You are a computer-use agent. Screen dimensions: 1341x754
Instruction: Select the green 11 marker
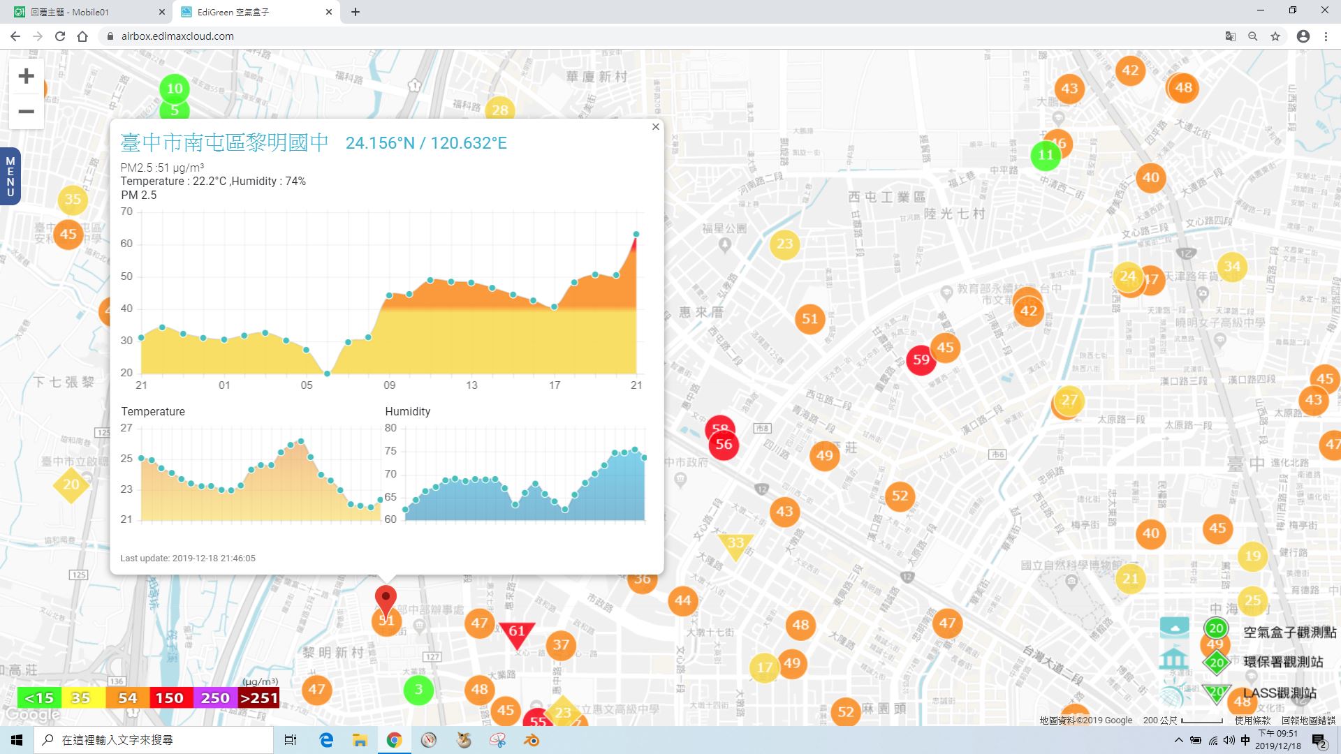pos(1046,155)
